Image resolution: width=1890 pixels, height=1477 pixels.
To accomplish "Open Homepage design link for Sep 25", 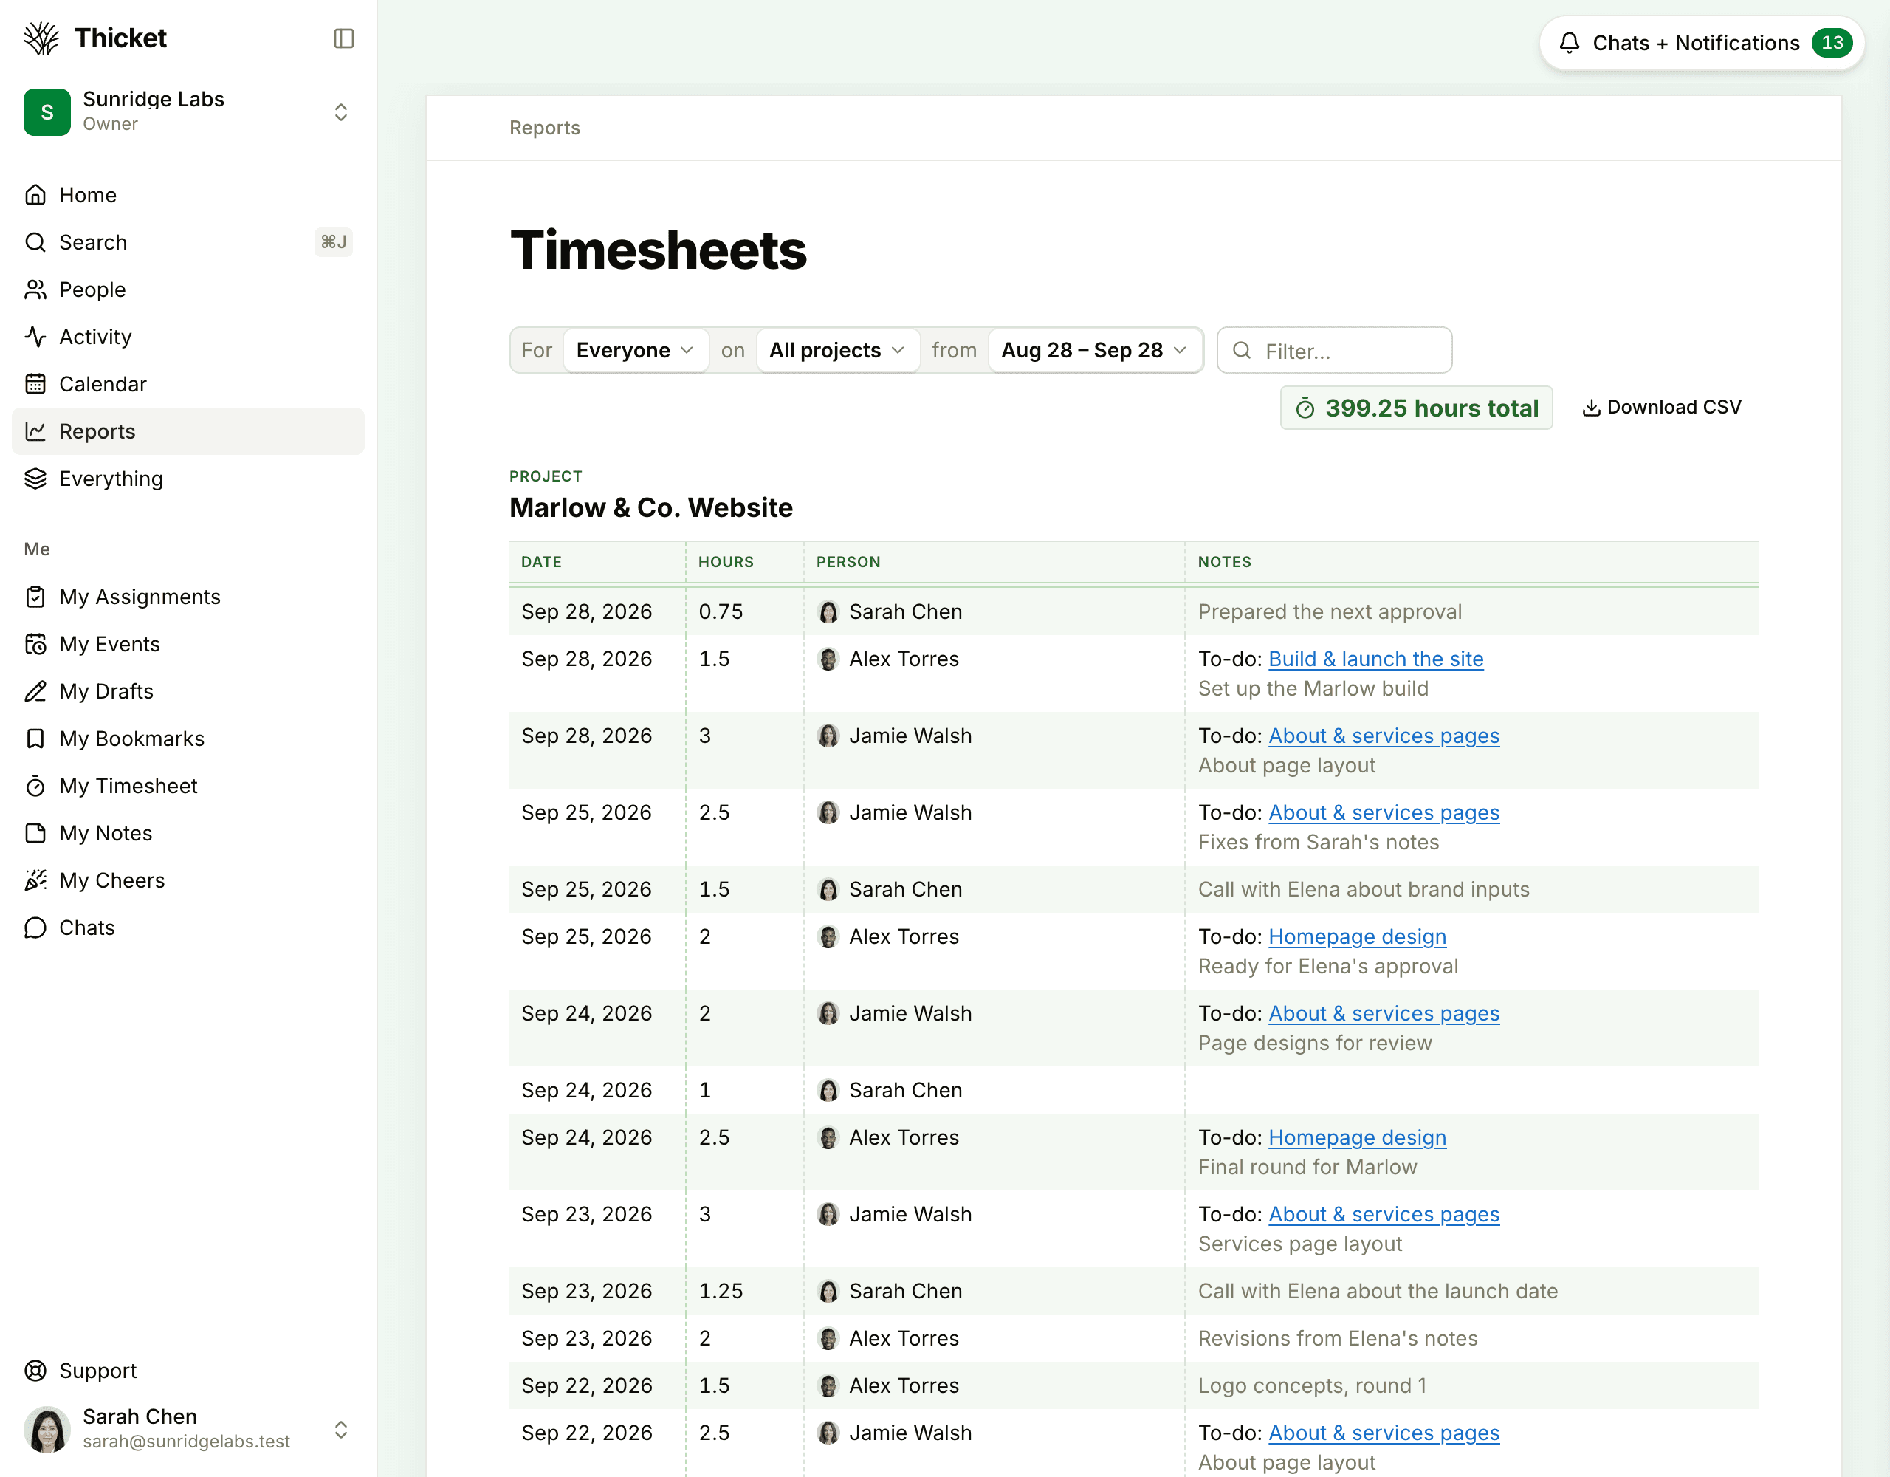I will pyautogui.click(x=1357, y=936).
